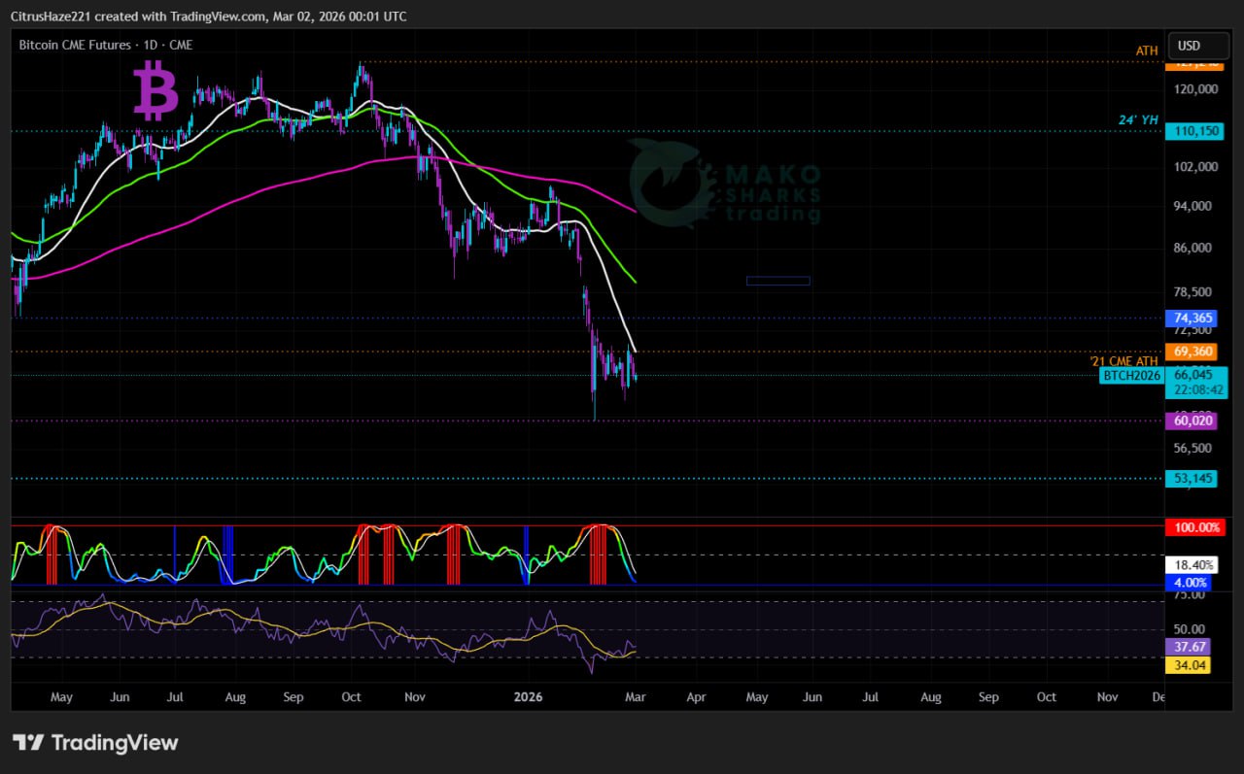
Task: Click the Bitcoin CME Futures chart title
Action: [x=105, y=45]
